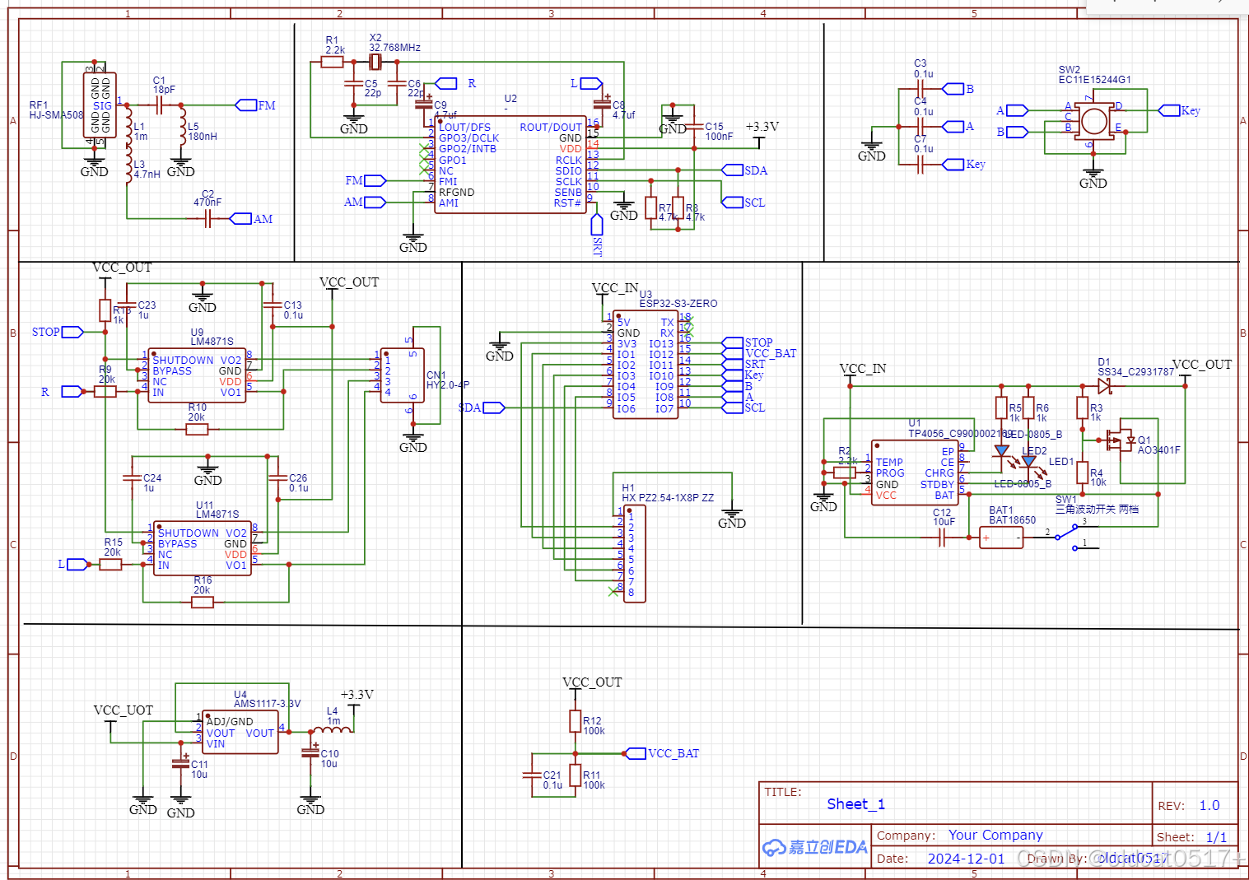
Task: Click resistor R12 100k symbol
Action: 576,721
